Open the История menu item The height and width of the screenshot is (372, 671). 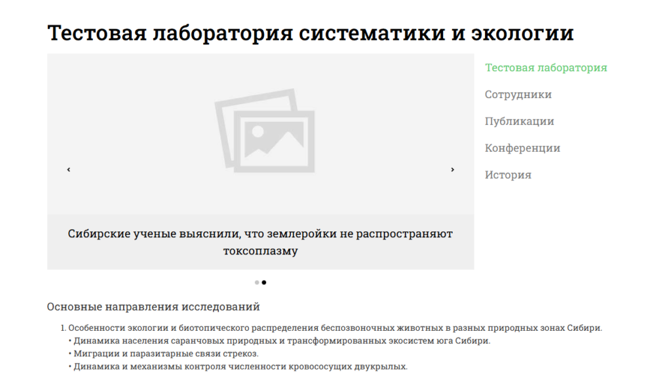[508, 175]
